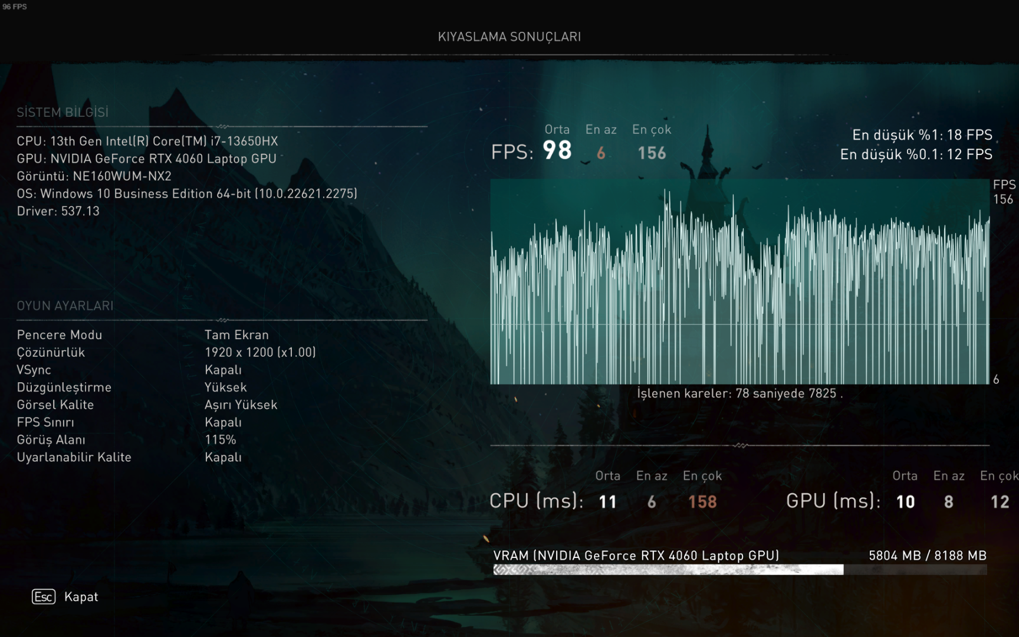Viewport: 1019px width, 637px height.
Task: Select the "Driver: 537.13" line
Action: (x=58, y=211)
